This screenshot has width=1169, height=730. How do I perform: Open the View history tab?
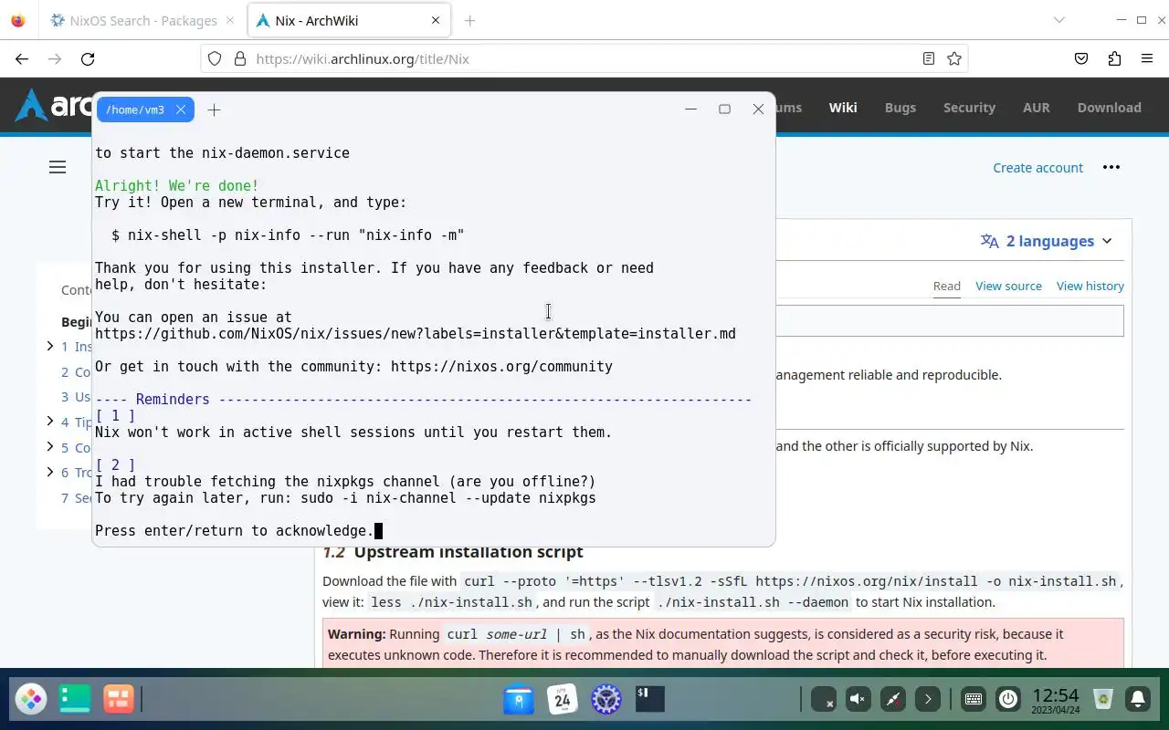point(1090,286)
